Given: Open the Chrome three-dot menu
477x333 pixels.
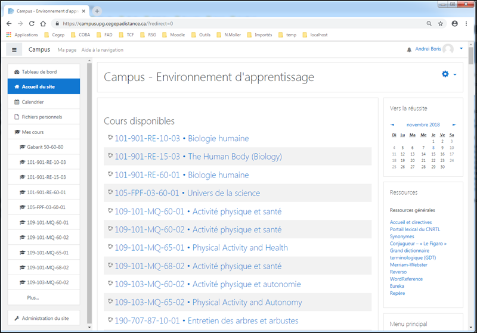Looking at the screenshot, I should click(x=467, y=23).
